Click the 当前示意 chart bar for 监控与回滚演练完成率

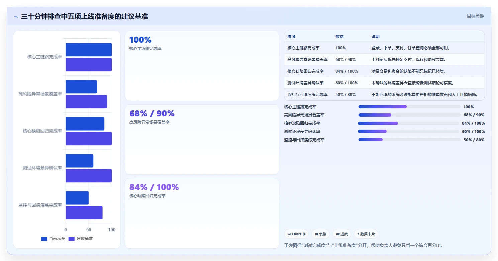coord(77,198)
